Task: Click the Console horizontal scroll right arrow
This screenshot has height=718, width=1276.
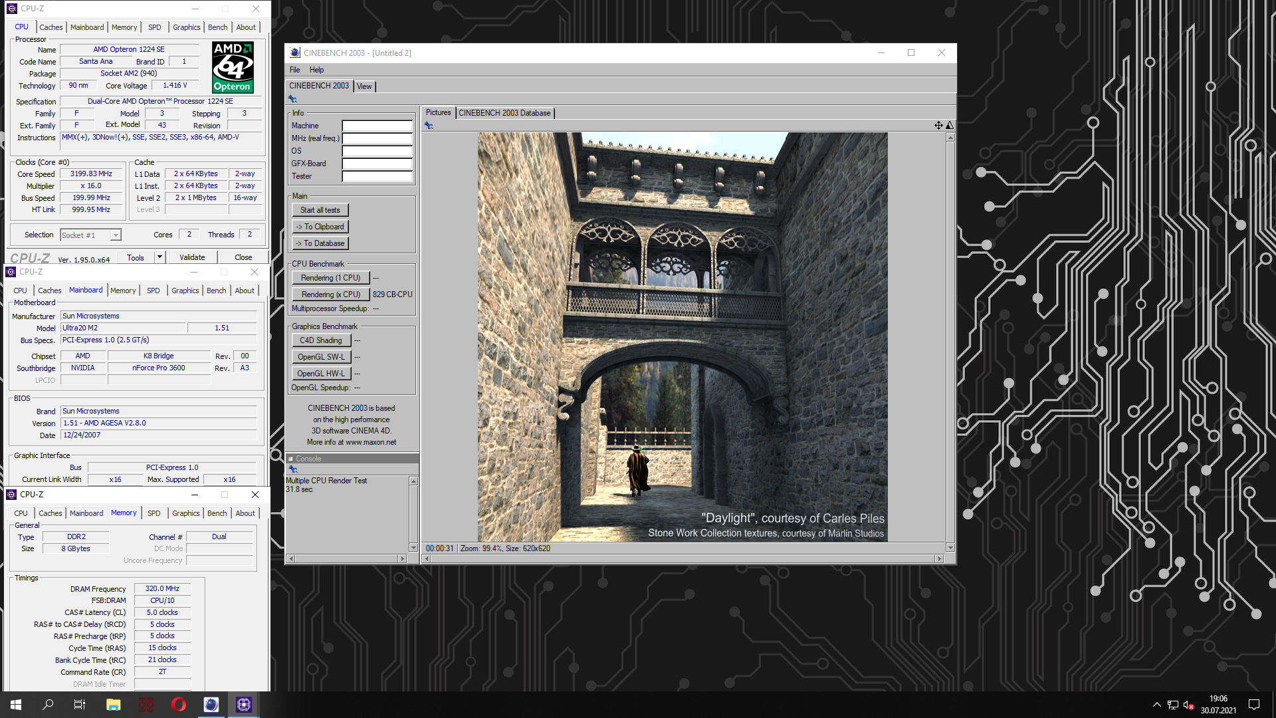Action: [403, 559]
